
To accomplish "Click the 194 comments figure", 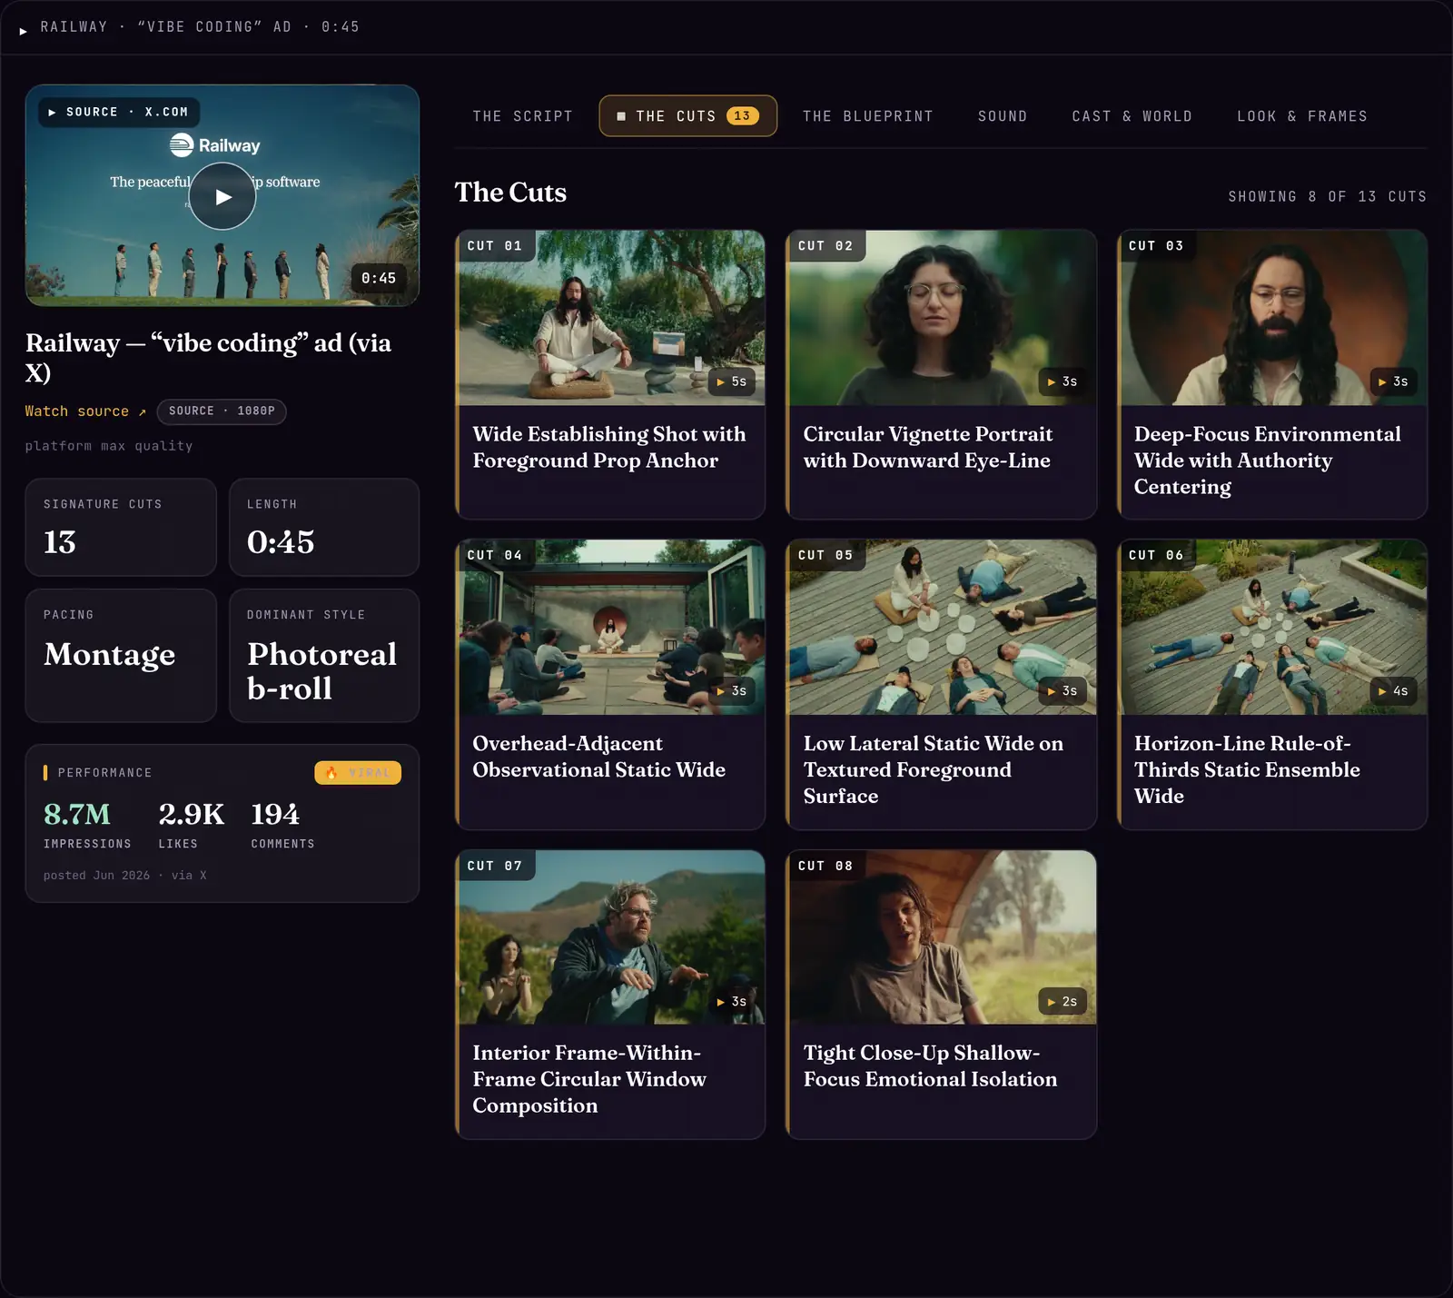I will coord(275,815).
